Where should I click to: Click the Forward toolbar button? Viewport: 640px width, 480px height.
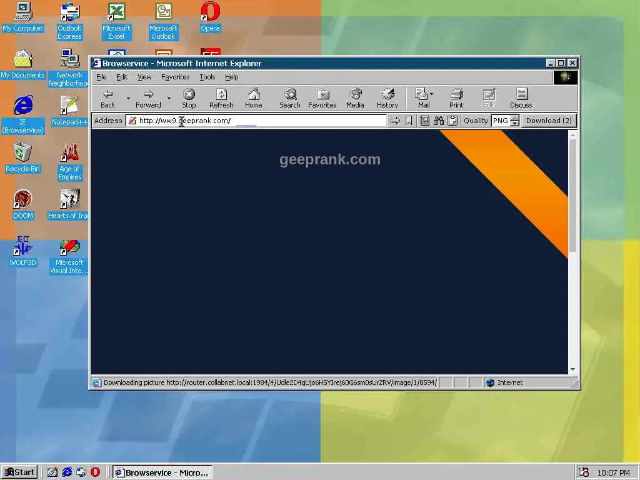coord(148,99)
